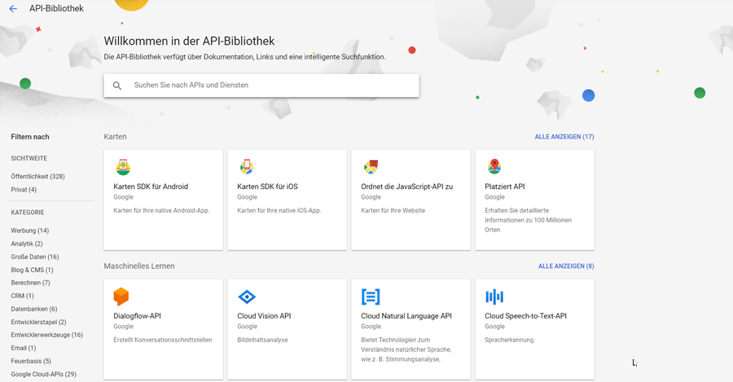Open the Cloud Vision API card title

click(x=264, y=316)
